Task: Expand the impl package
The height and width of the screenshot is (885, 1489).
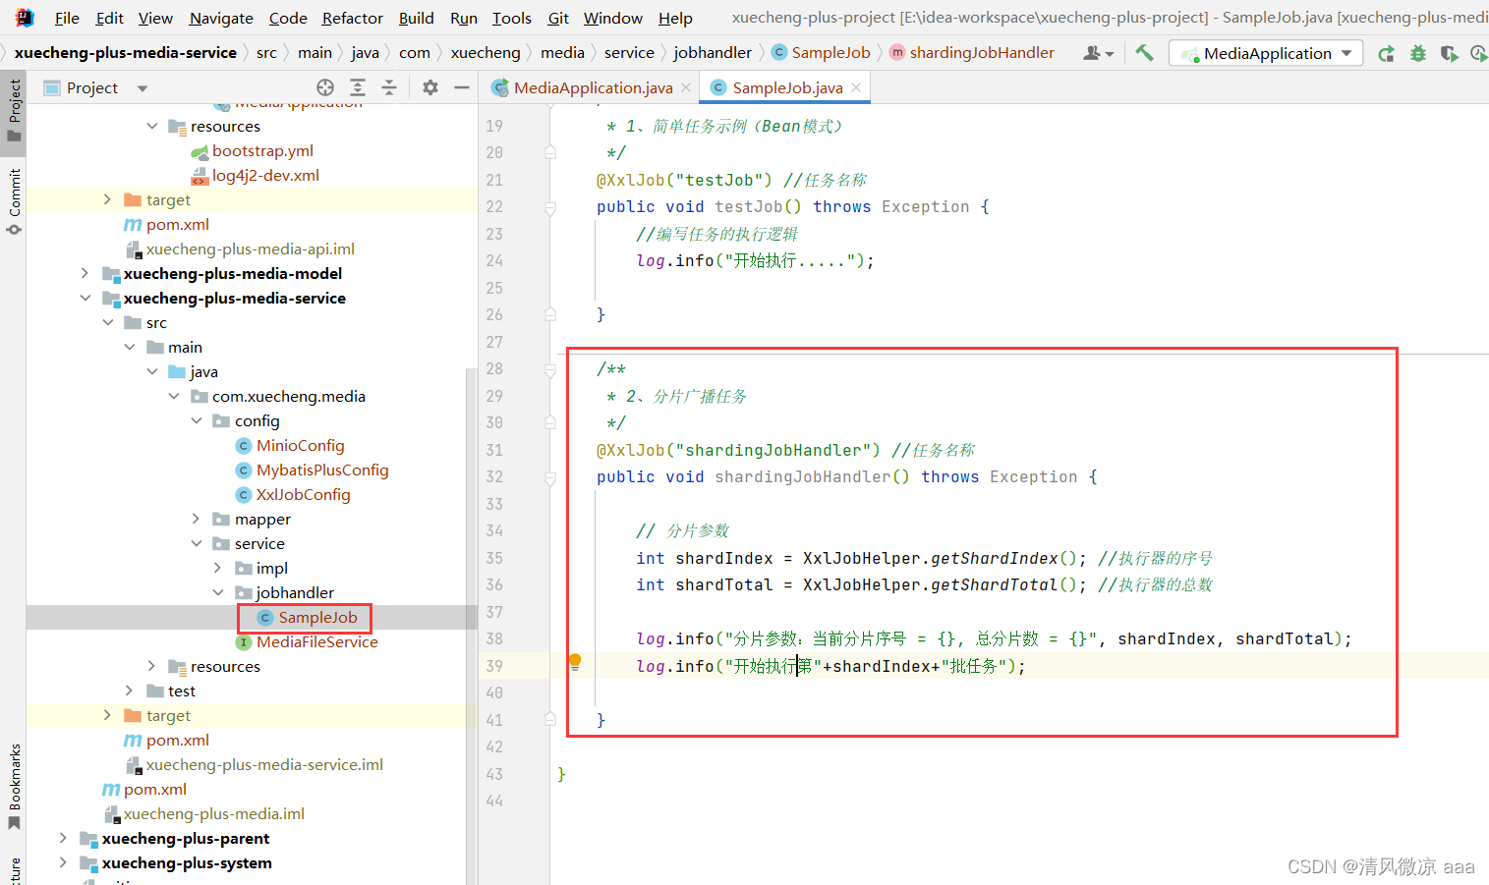Action: click(x=218, y=568)
